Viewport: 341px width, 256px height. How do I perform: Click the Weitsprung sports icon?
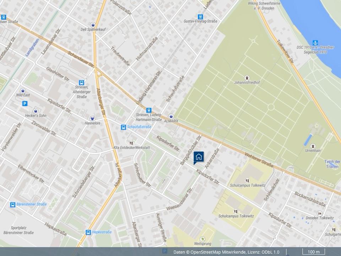pos(203,239)
